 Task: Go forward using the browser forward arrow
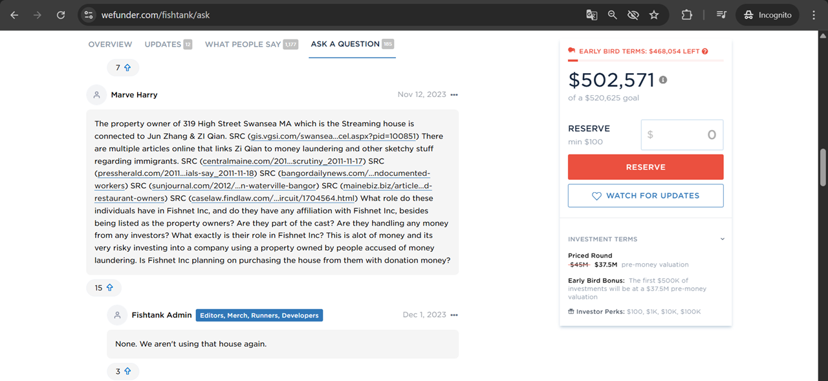(x=38, y=15)
